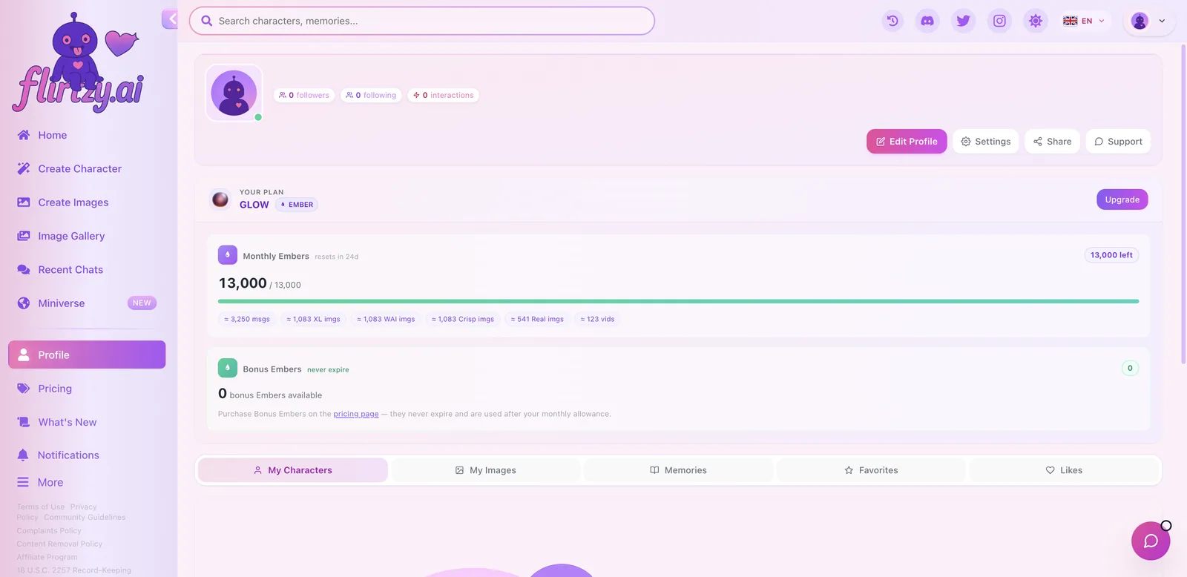Click the NEW badge beside Miniverse
Viewport: 1187px width, 577px height.
[142, 303]
